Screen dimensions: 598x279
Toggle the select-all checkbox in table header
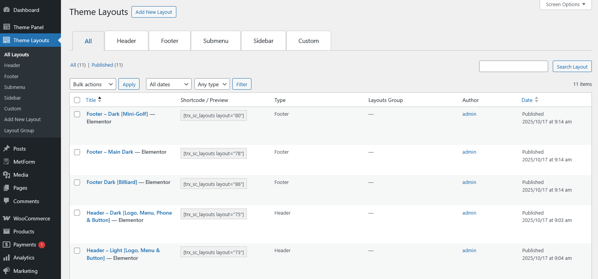click(77, 100)
